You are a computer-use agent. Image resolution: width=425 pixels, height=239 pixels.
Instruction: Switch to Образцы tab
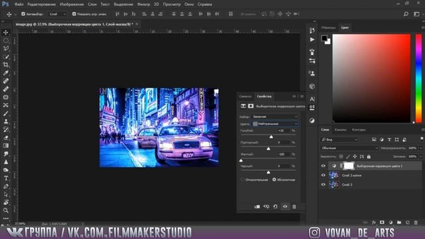tap(328, 28)
